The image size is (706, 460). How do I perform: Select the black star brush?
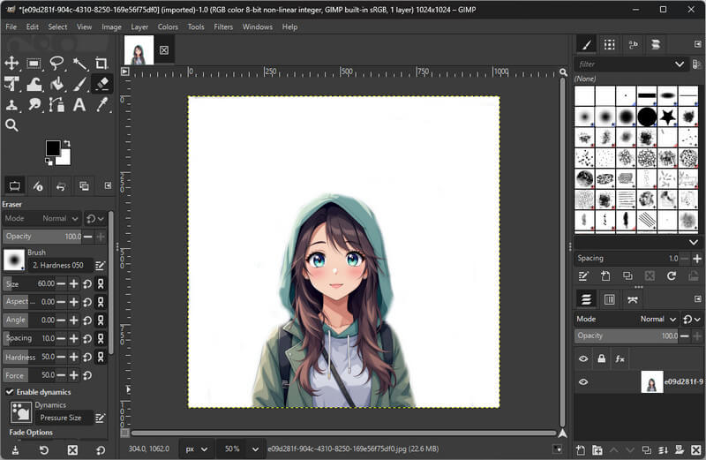click(668, 117)
